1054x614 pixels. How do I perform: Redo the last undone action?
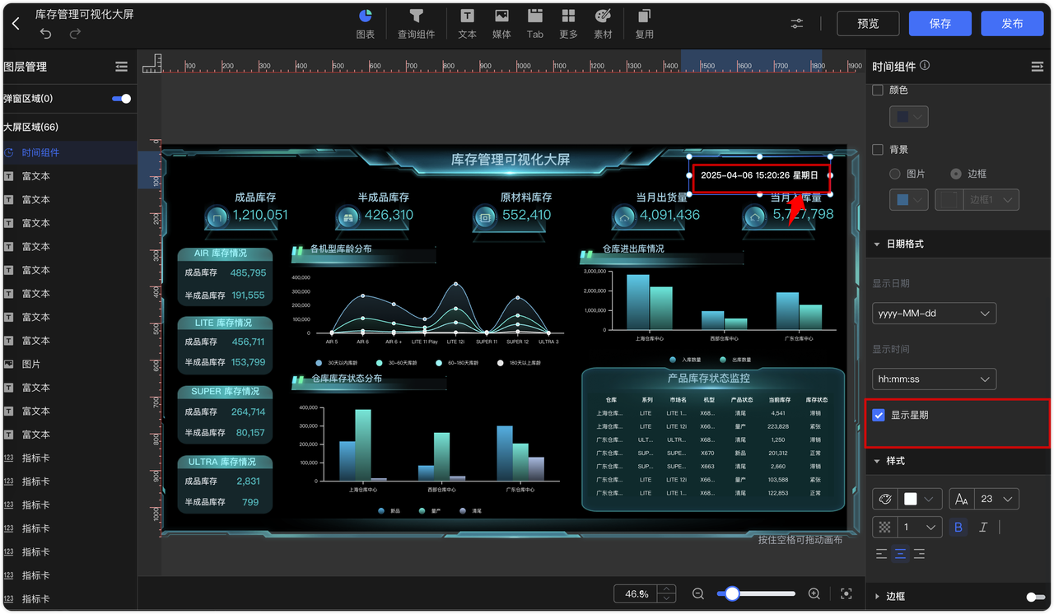pyautogui.click(x=75, y=34)
